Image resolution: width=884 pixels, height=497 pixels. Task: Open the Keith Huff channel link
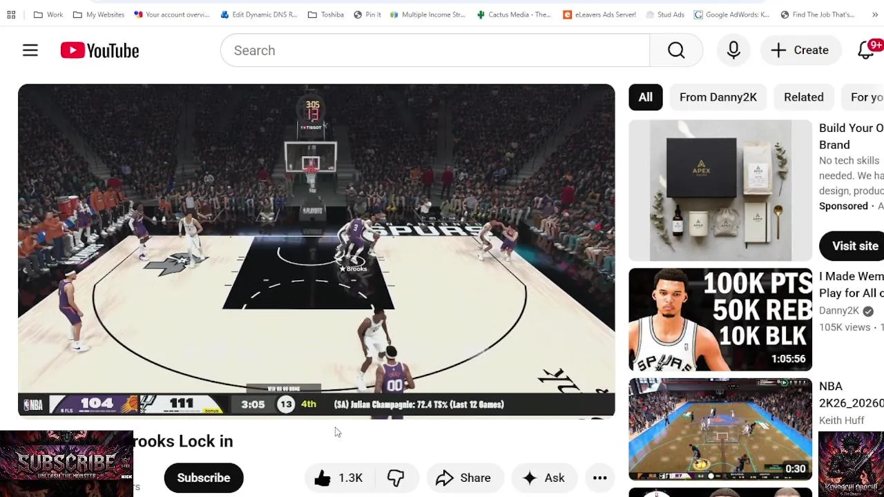click(x=842, y=420)
